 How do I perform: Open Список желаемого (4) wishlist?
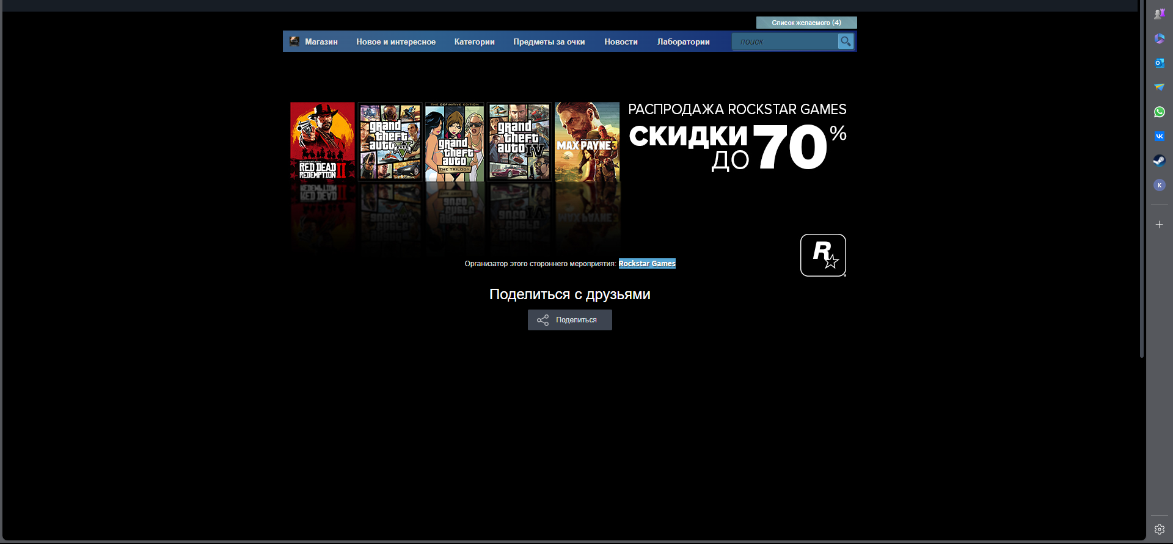click(806, 23)
